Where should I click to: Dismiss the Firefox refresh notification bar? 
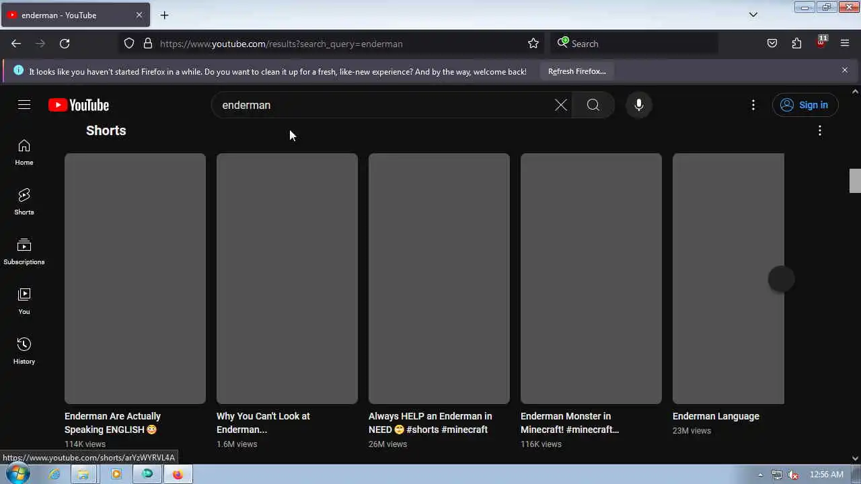click(845, 70)
